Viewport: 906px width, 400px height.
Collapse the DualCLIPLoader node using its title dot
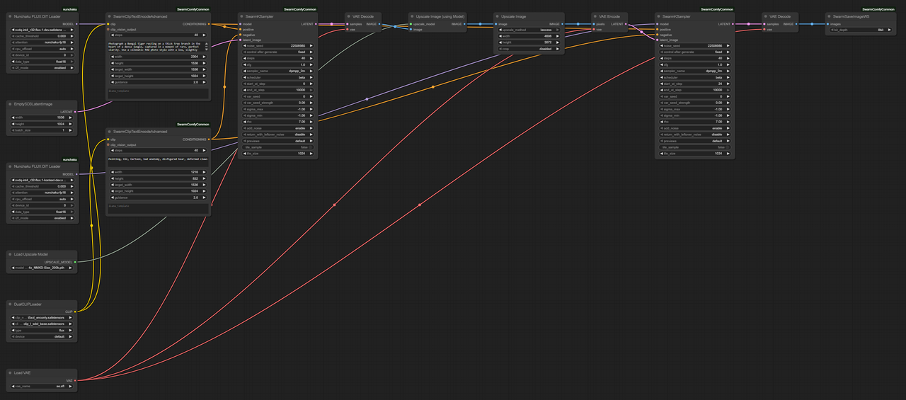coord(10,304)
